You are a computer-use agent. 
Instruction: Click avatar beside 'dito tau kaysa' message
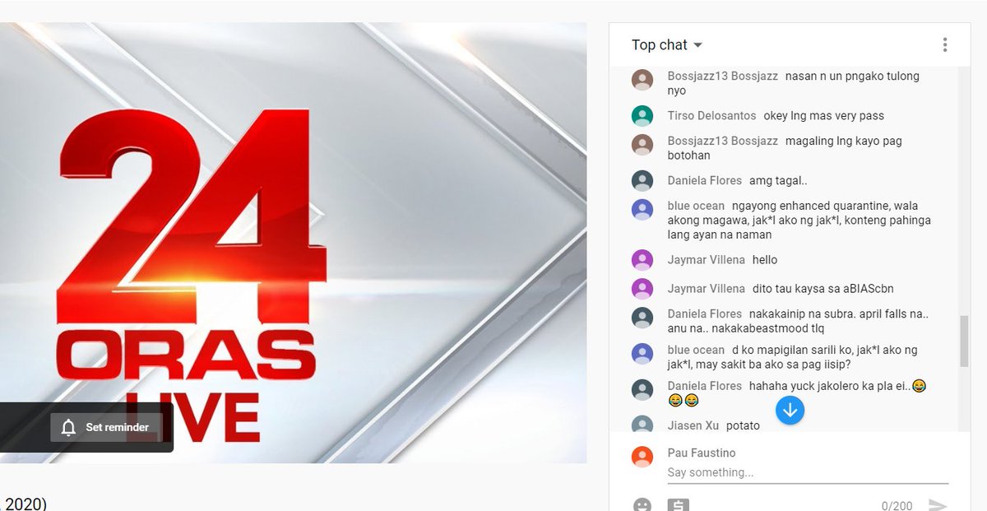642,289
